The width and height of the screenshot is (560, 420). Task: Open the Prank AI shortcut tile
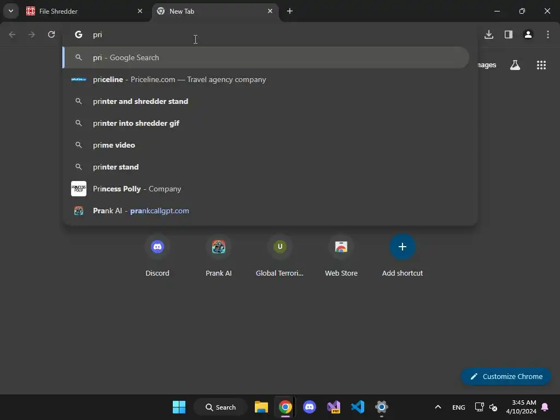pos(219,256)
